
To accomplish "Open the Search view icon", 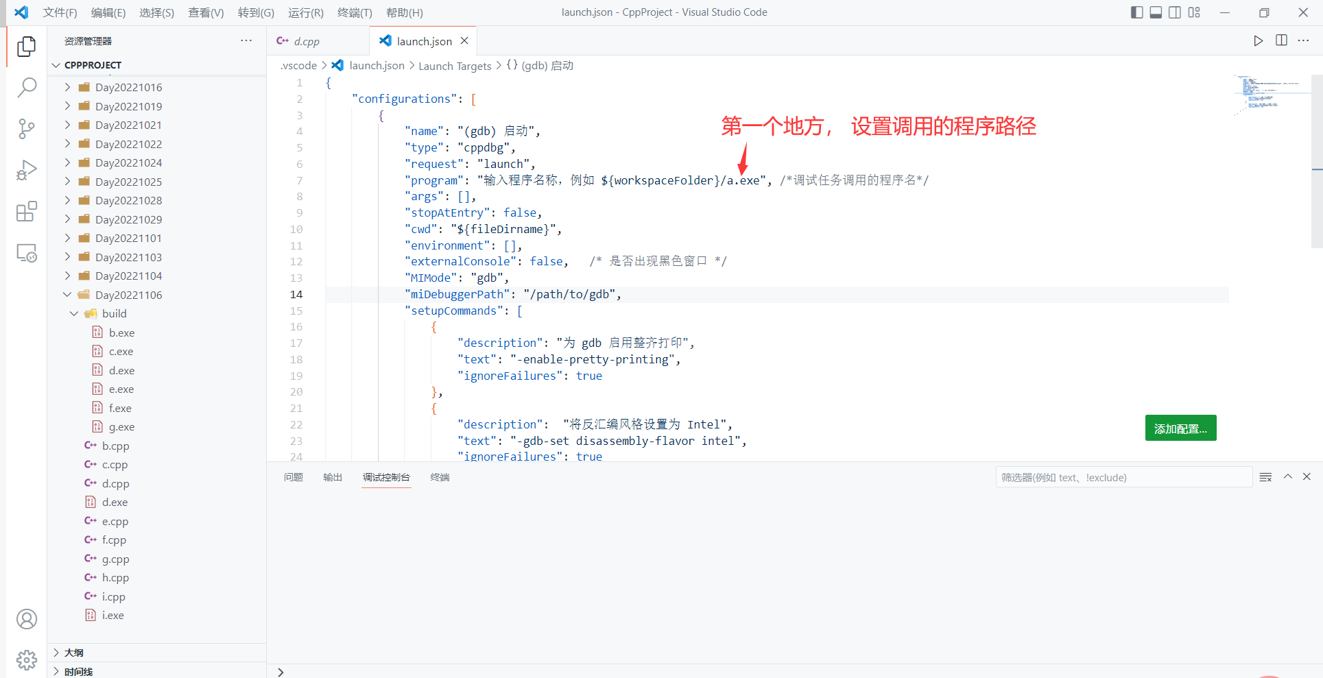I will (x=27, y=87).
